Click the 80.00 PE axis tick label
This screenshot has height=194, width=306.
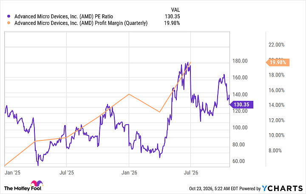pos(238,145)
